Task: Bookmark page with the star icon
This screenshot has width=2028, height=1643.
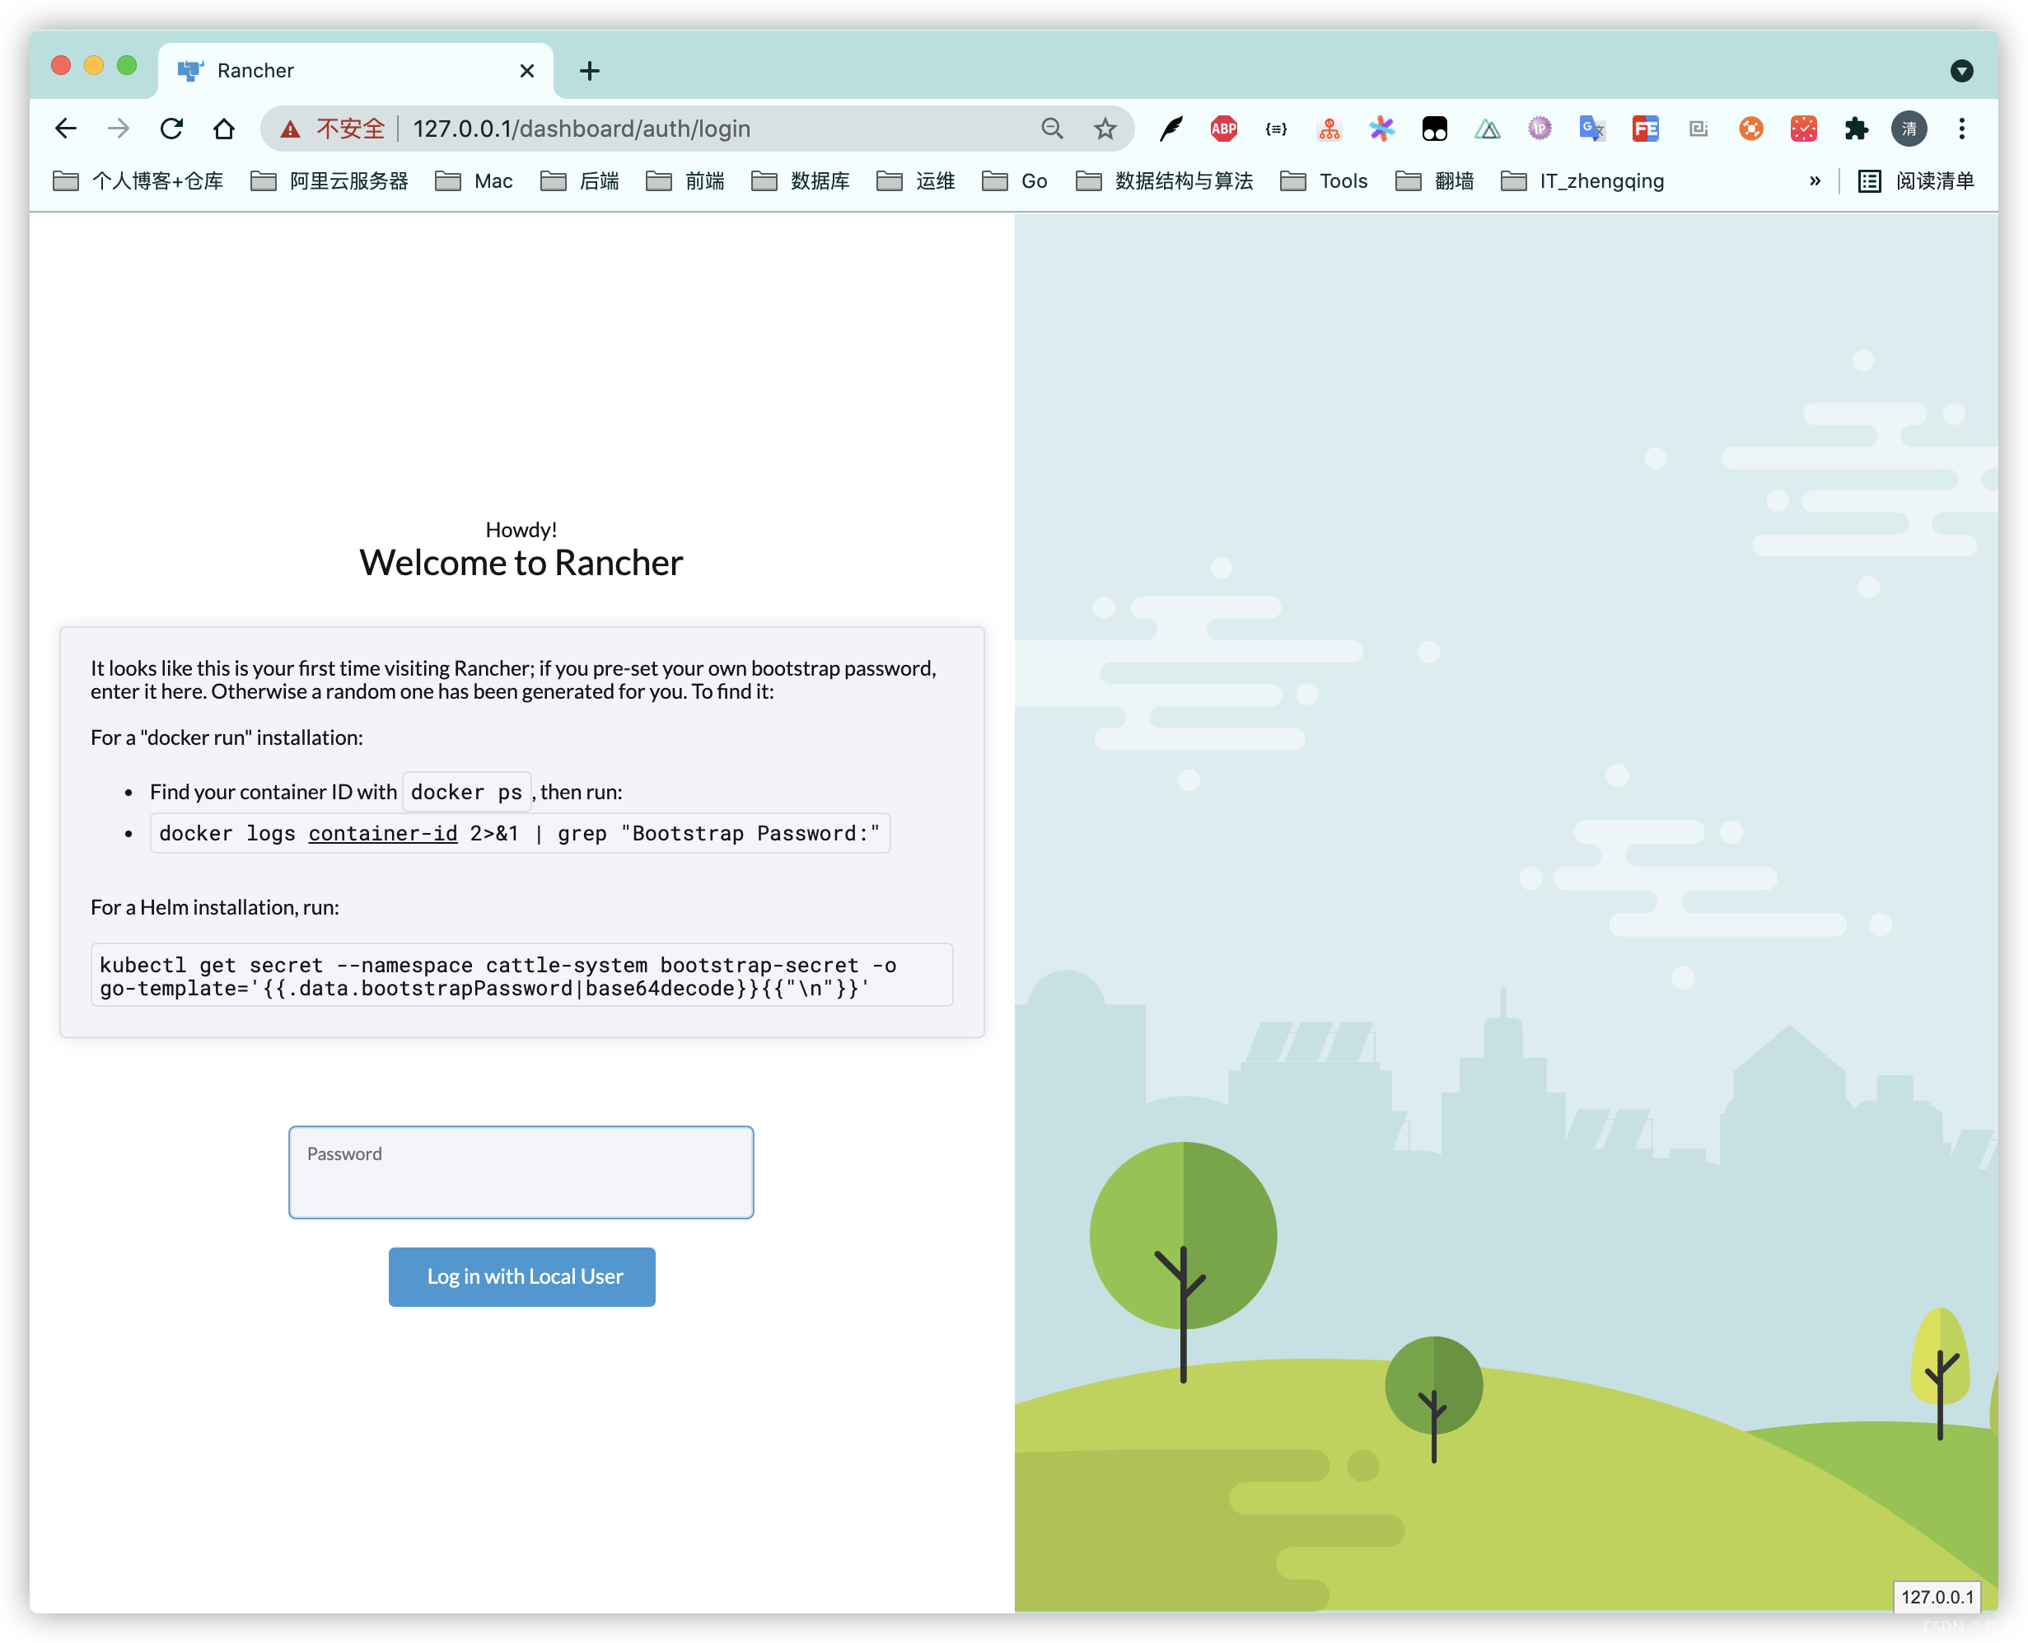Action: 1105,129
